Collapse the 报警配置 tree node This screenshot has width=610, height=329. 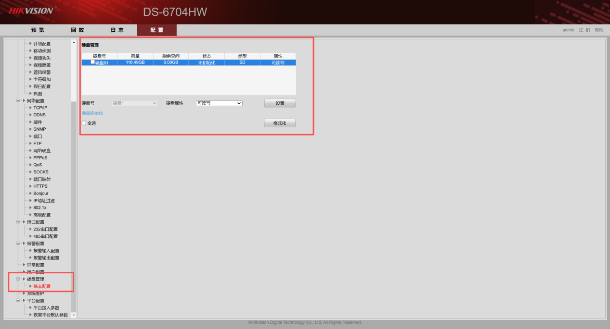(18, 244)
